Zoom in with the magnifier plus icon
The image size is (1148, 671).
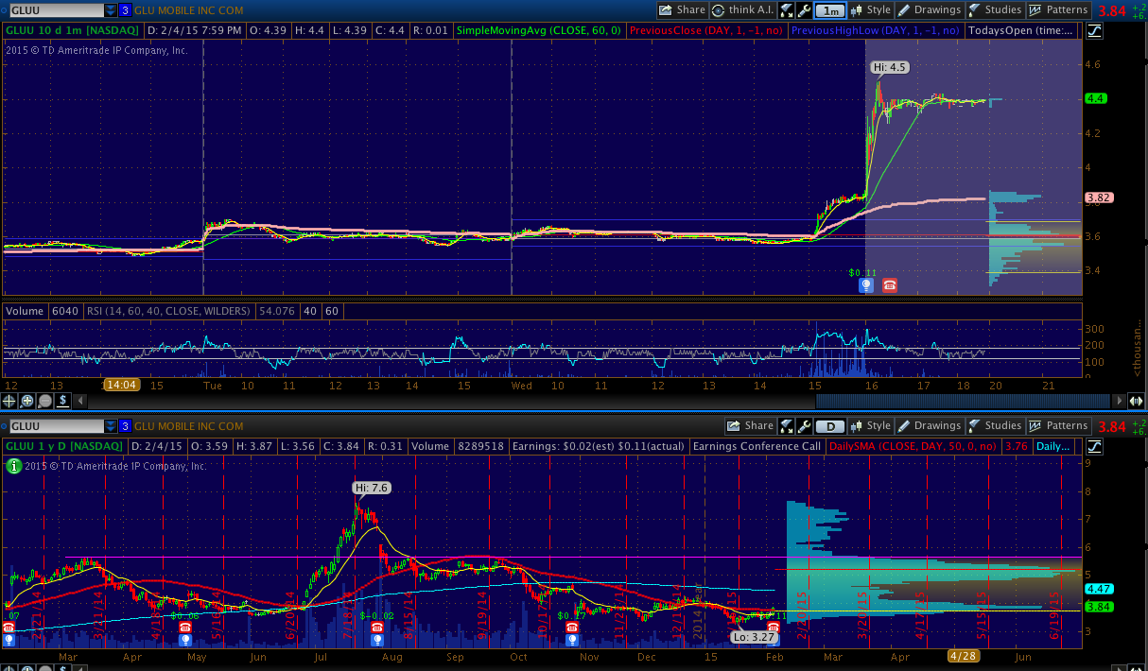click(27, 401)
